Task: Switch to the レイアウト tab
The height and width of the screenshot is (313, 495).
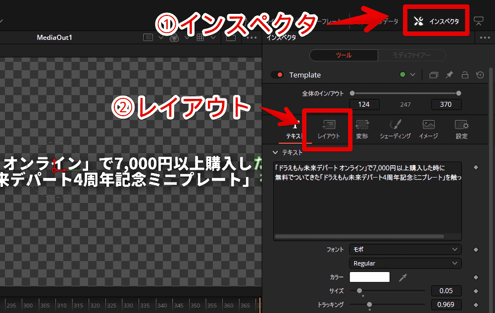Action: pos(329,129)
